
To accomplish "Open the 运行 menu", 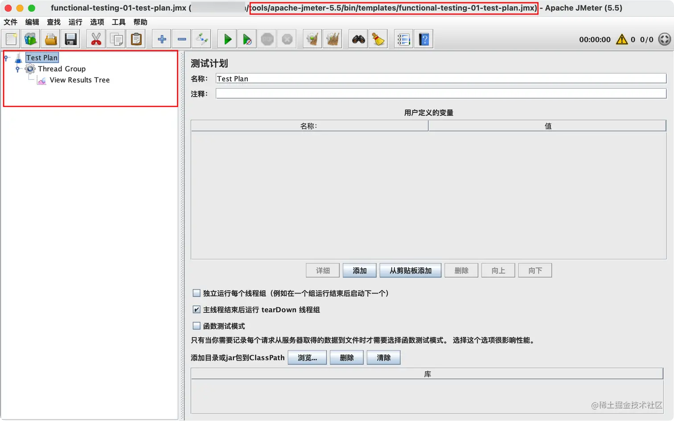I will [x=75, y=22].
